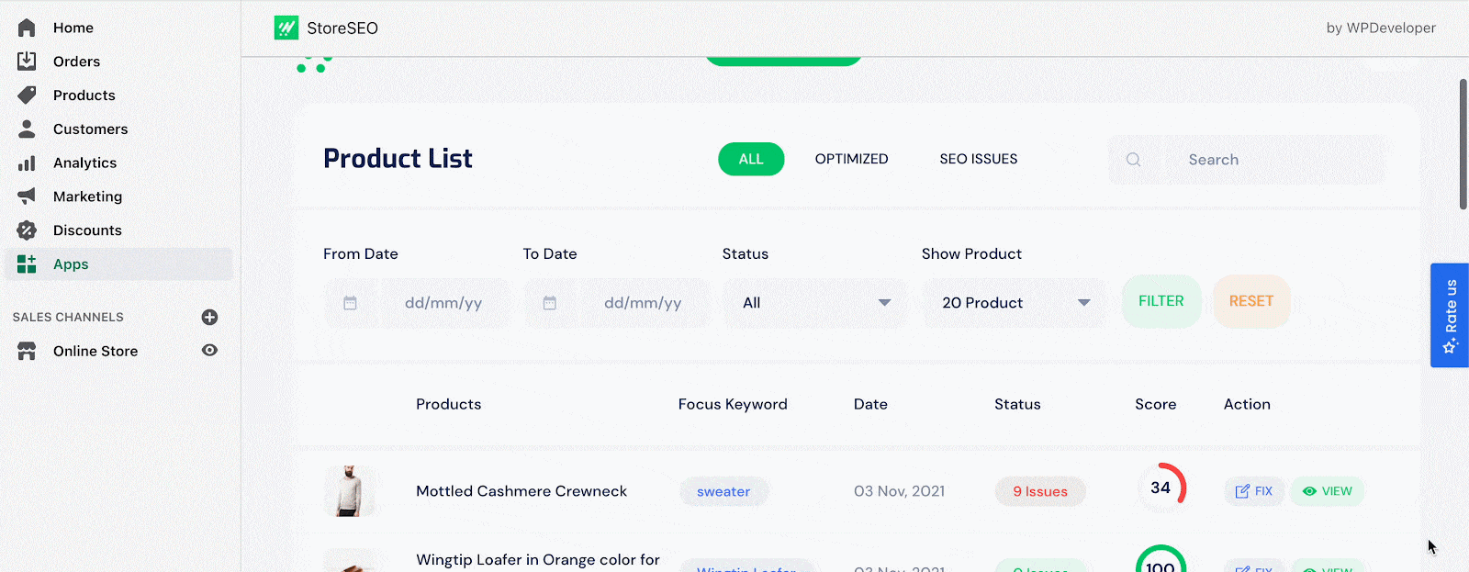This screenshot has height=572, width=1469.
Task: Open Apps in the sidebar menu
Action: pos(118,264)
